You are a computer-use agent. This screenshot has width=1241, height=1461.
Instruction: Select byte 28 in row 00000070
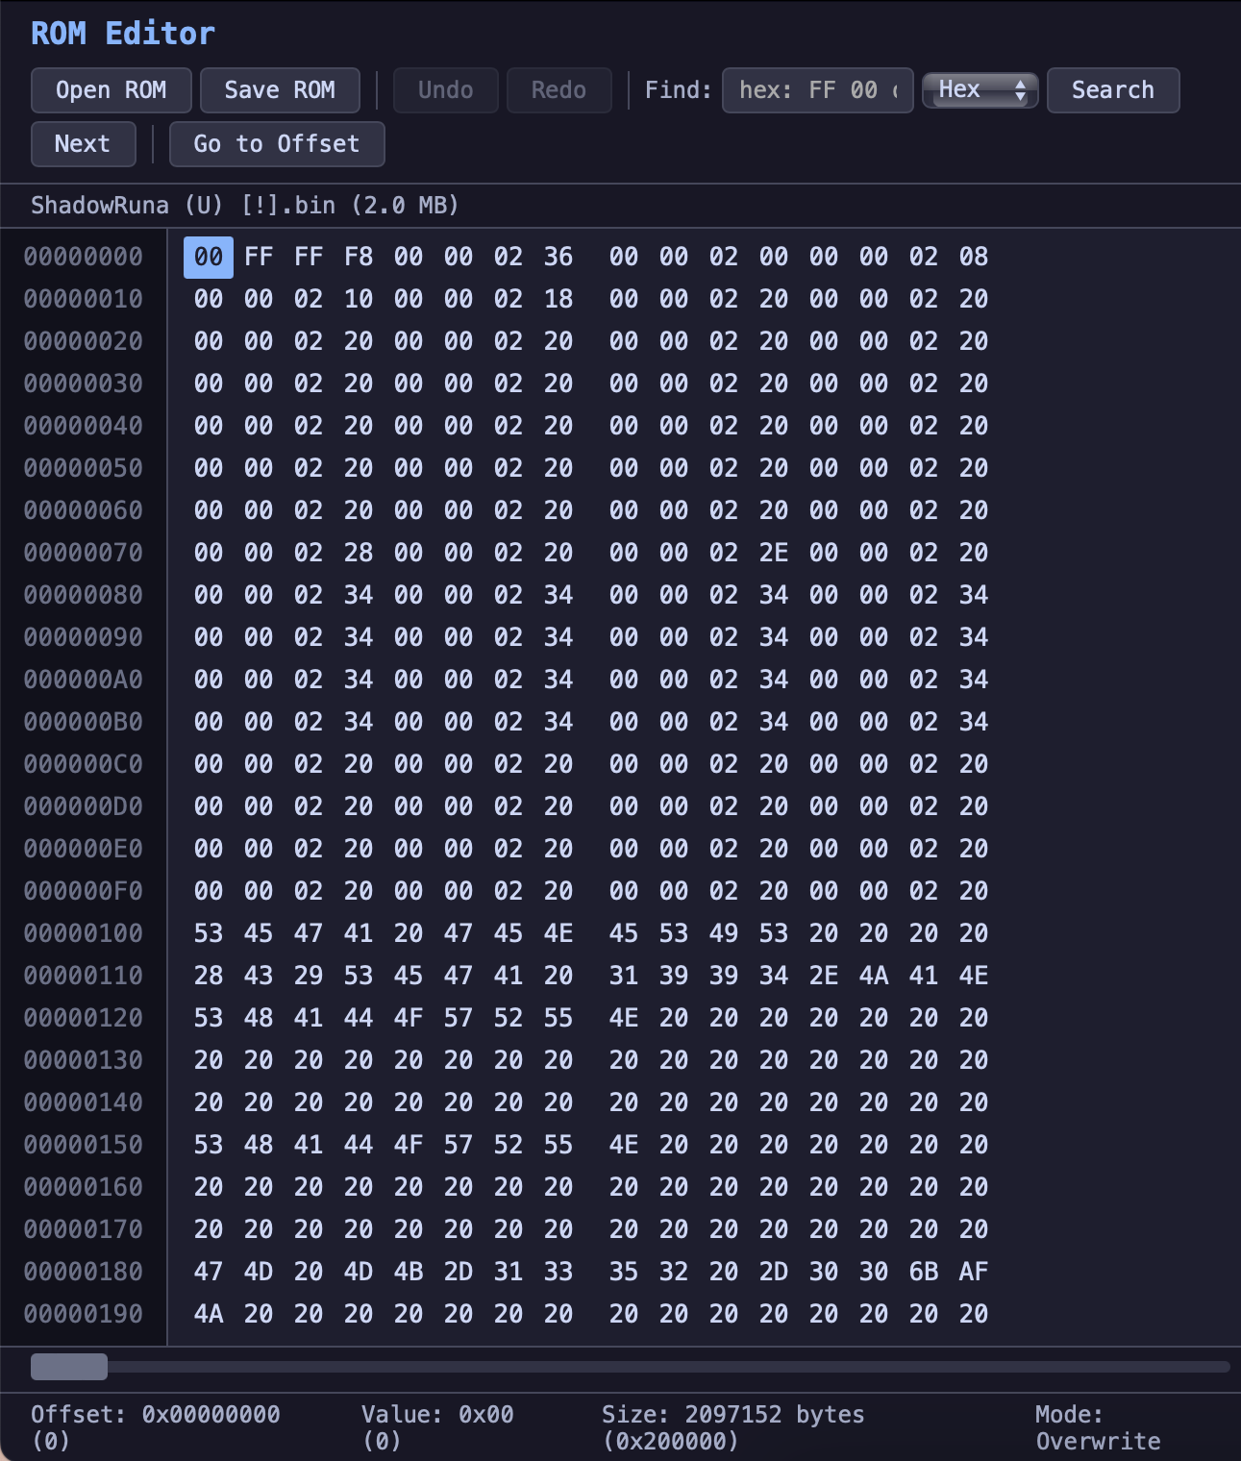coord(359,553)
